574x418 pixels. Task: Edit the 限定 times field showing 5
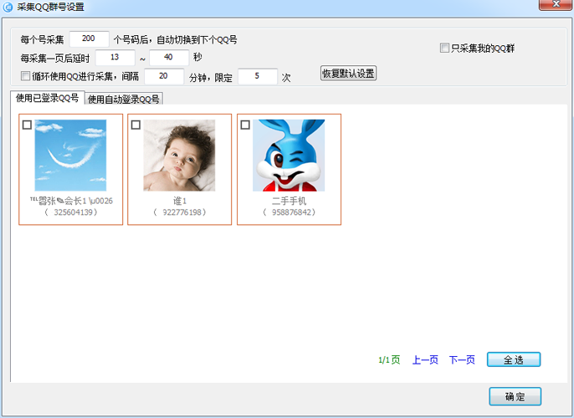point(258,76)
